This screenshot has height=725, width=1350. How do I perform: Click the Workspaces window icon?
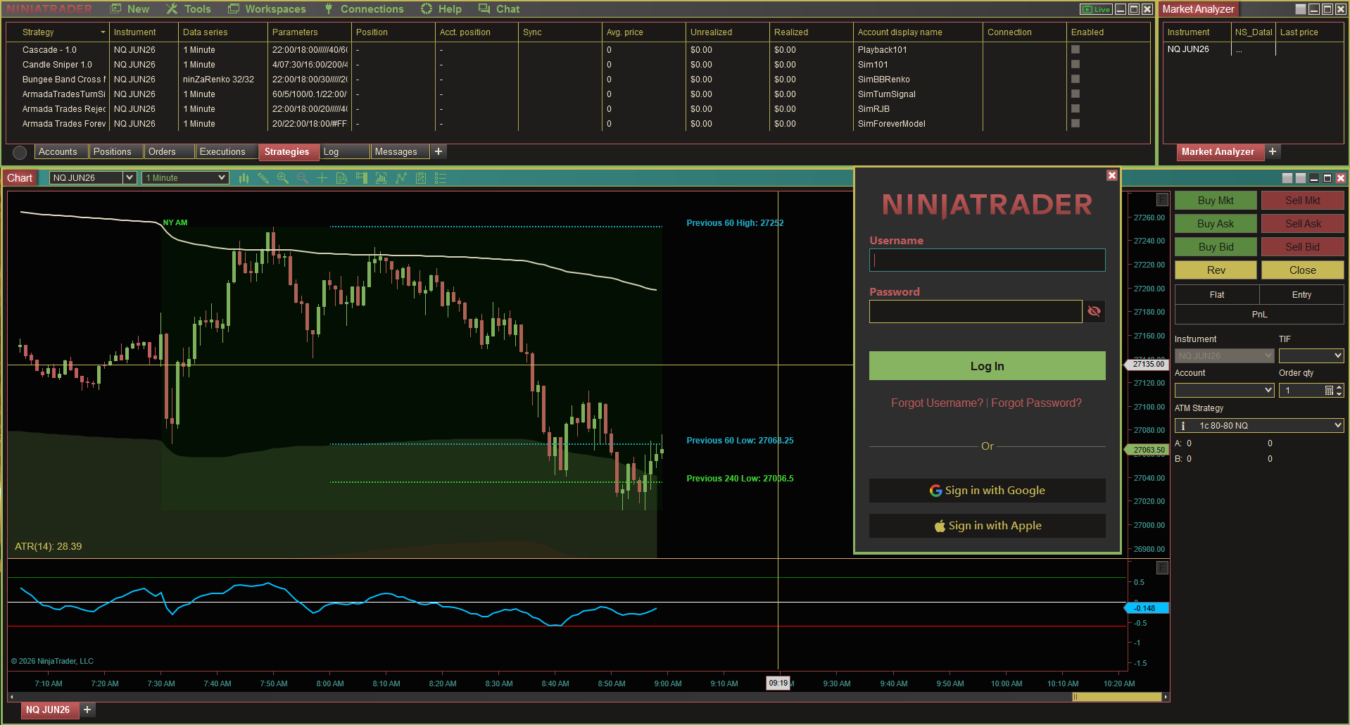tap(234, 8)
